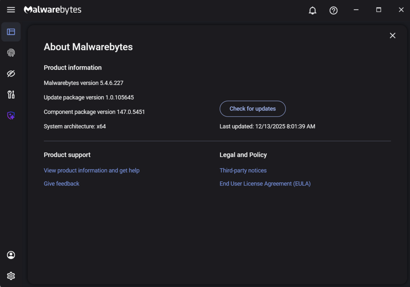Maximize the Malwarebytes window
This screenshot has height=287, width=410.
point(378,10)
